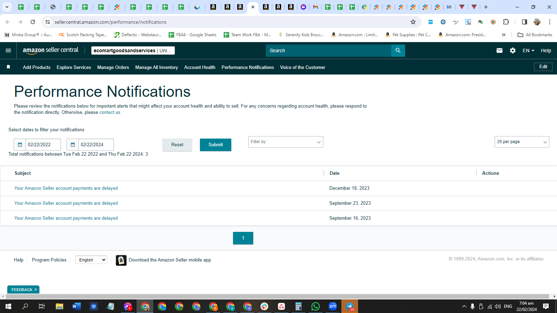Open the FEEDBACK button
The image size is (557, 313).
coord(22,290)
